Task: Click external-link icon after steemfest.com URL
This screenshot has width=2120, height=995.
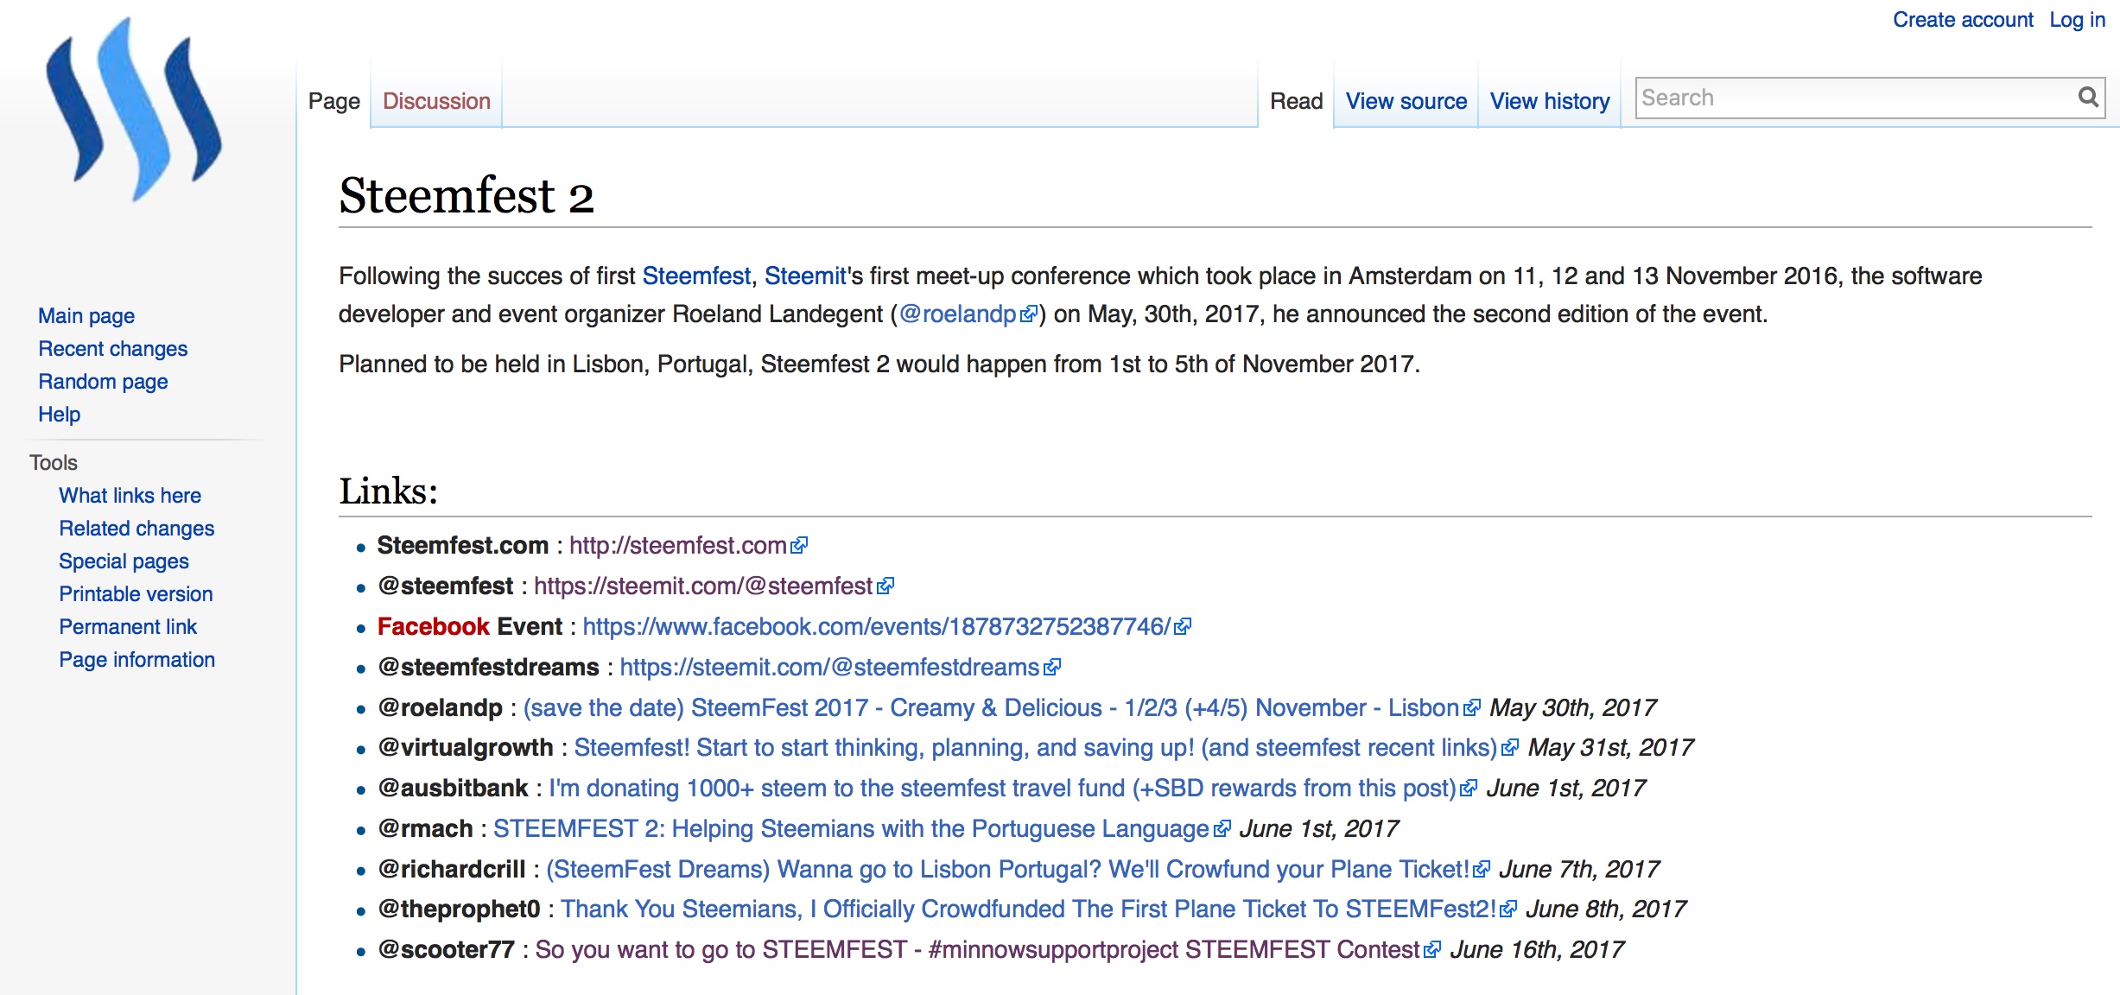Action: coord(799,547)
